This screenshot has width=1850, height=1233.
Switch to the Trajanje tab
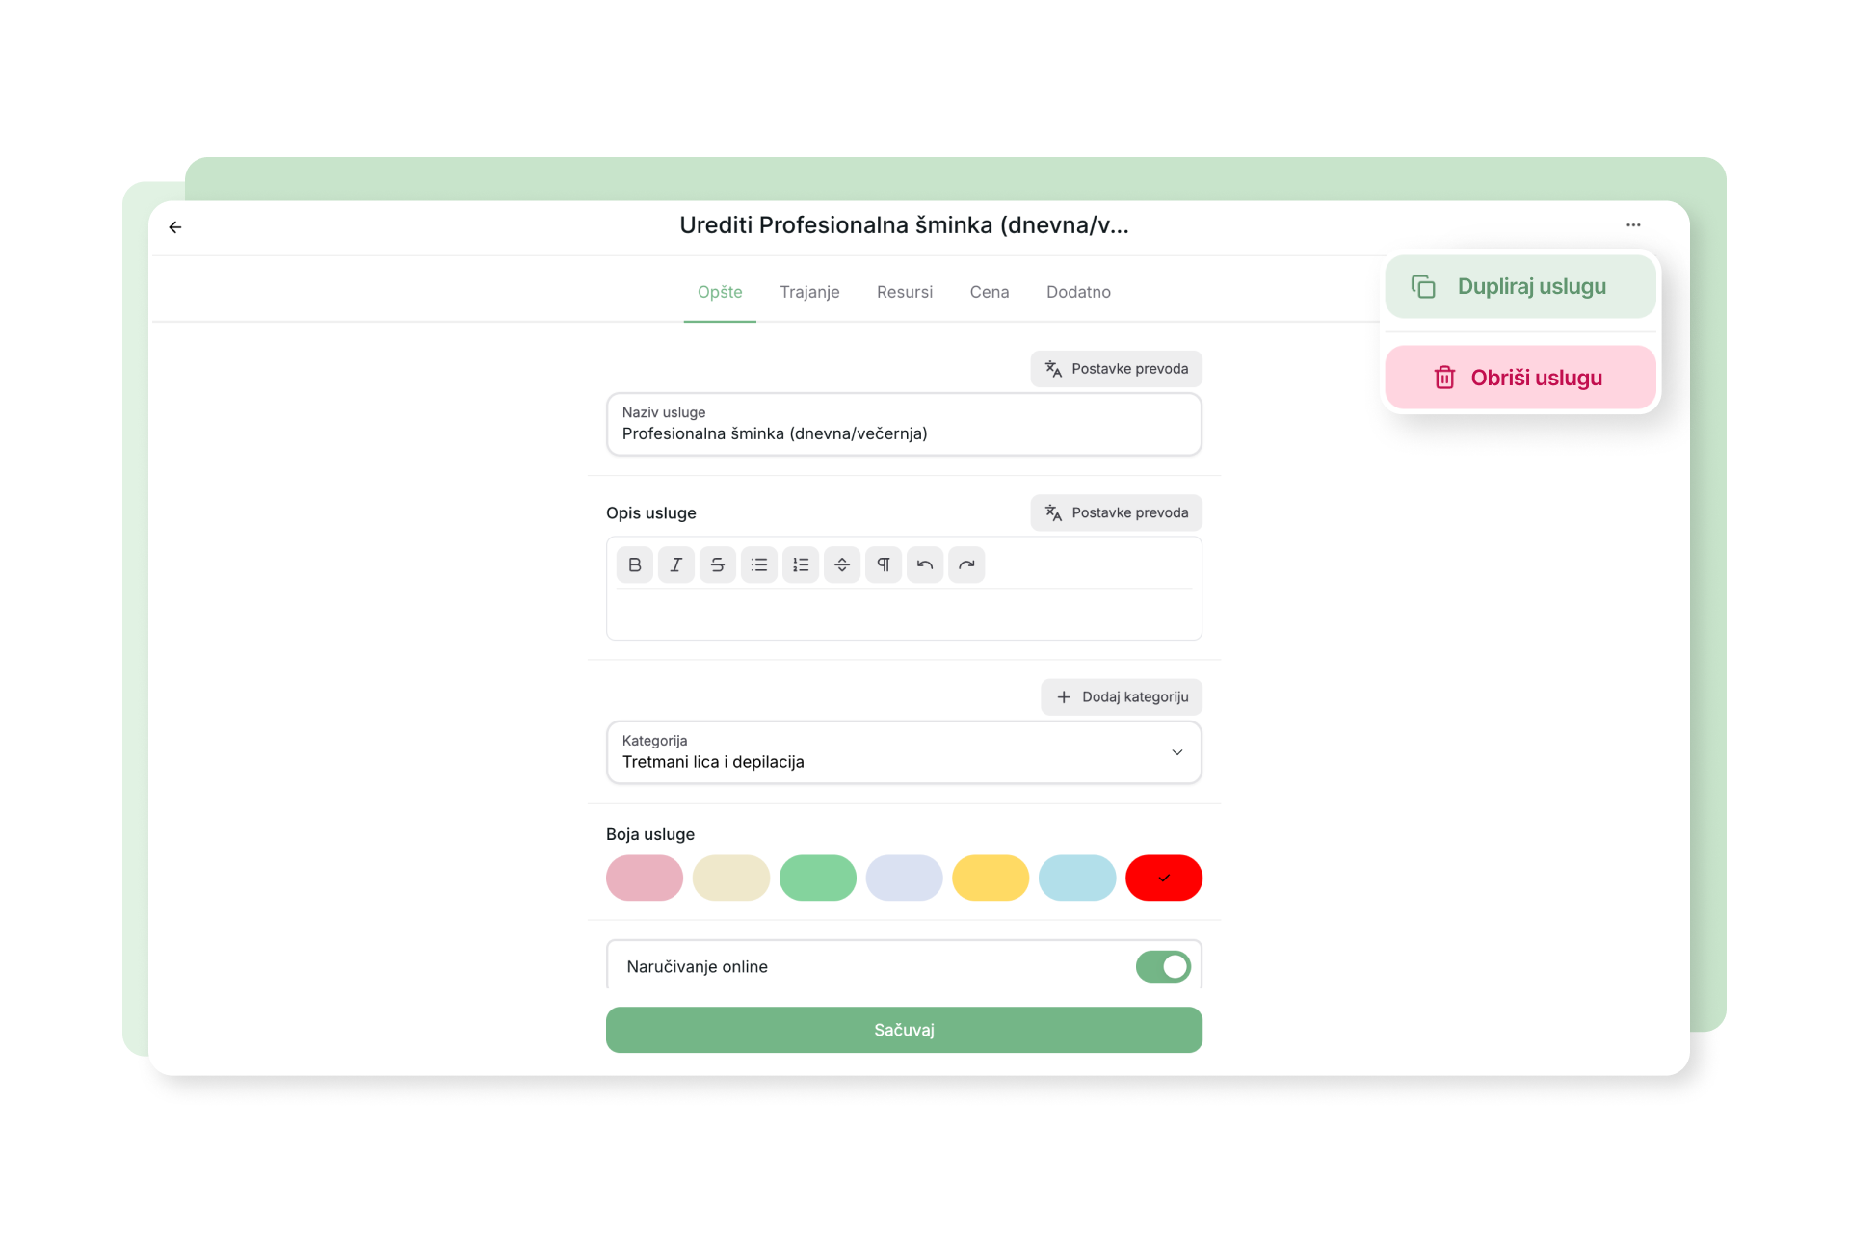pyautogui.click(x=809, y=292)
